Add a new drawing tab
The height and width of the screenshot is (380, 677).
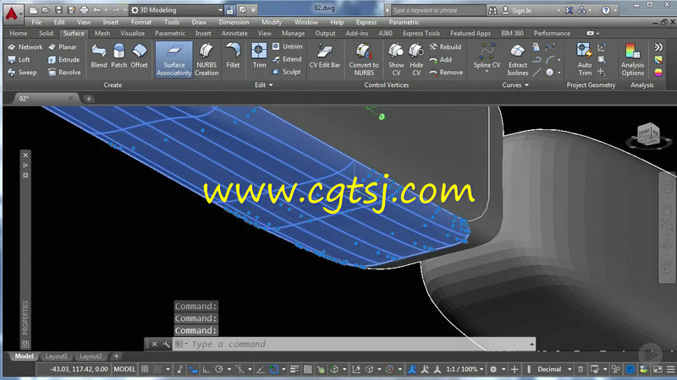click(89, 99)
